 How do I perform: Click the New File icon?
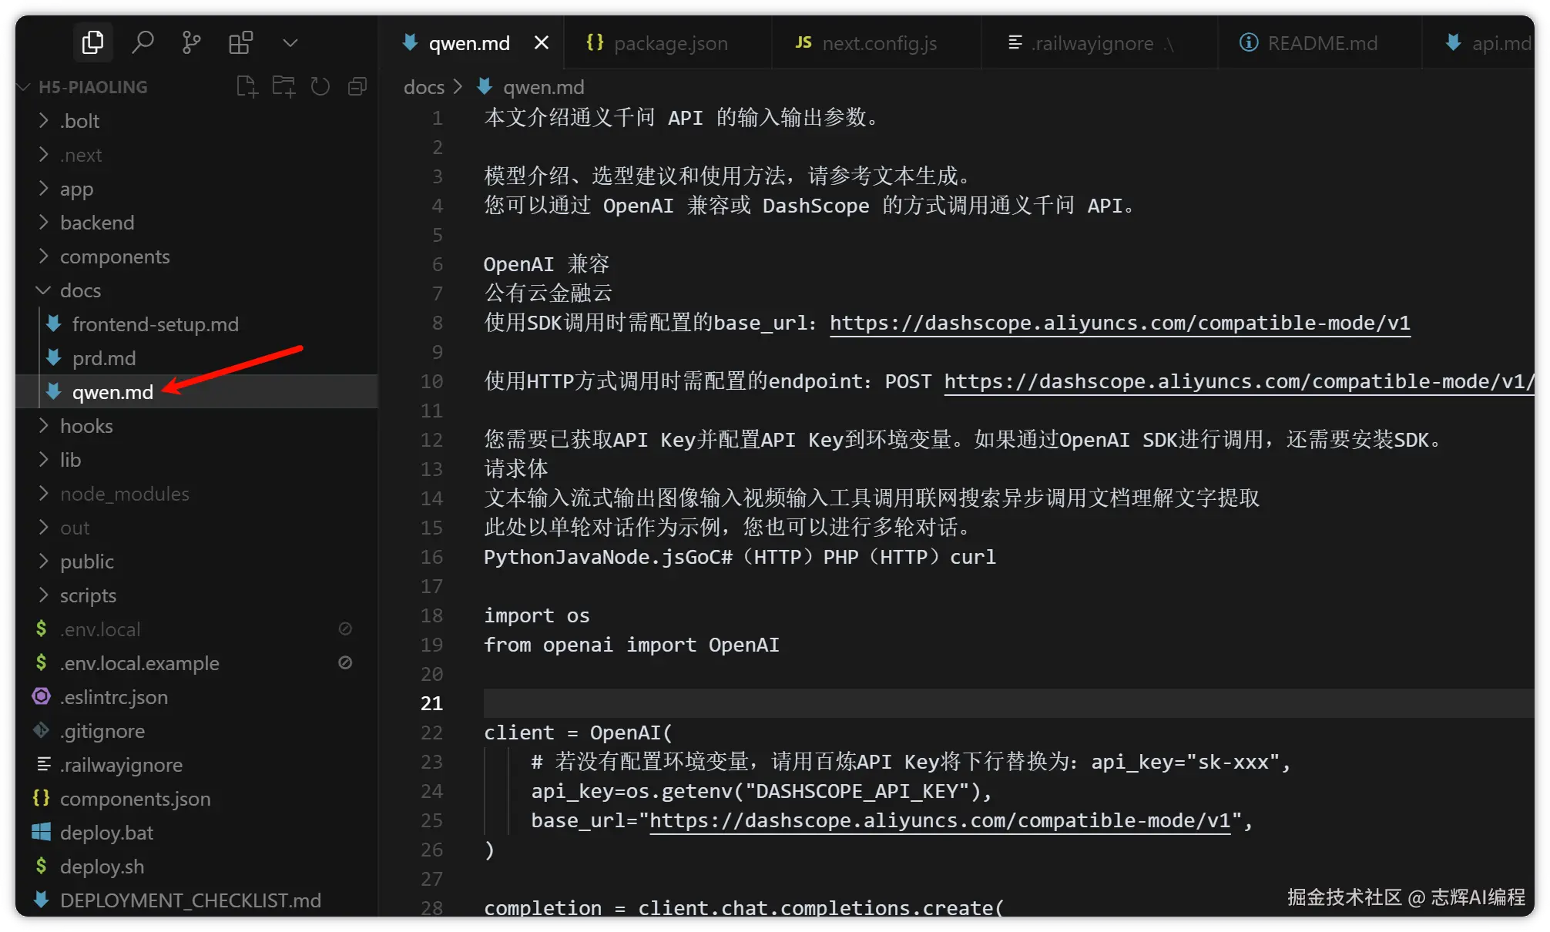point(247,86)
